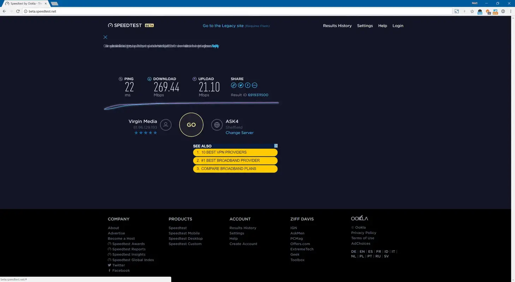Click the Download arrow icon
This screenshot has width=515, height=282.
(x=149, y=79)
